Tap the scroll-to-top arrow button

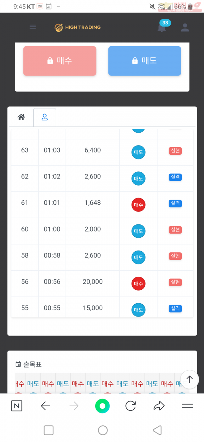pyautogui.click(x=190, y=379)
